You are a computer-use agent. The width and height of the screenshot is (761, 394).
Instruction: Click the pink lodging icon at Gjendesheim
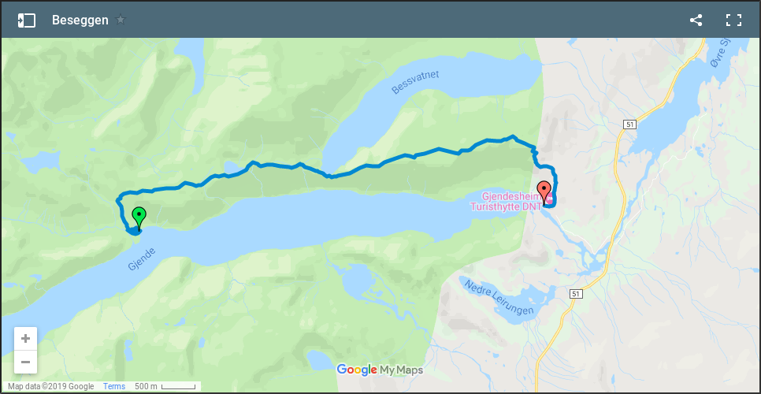pyautogui.click(x=550, y=199)
